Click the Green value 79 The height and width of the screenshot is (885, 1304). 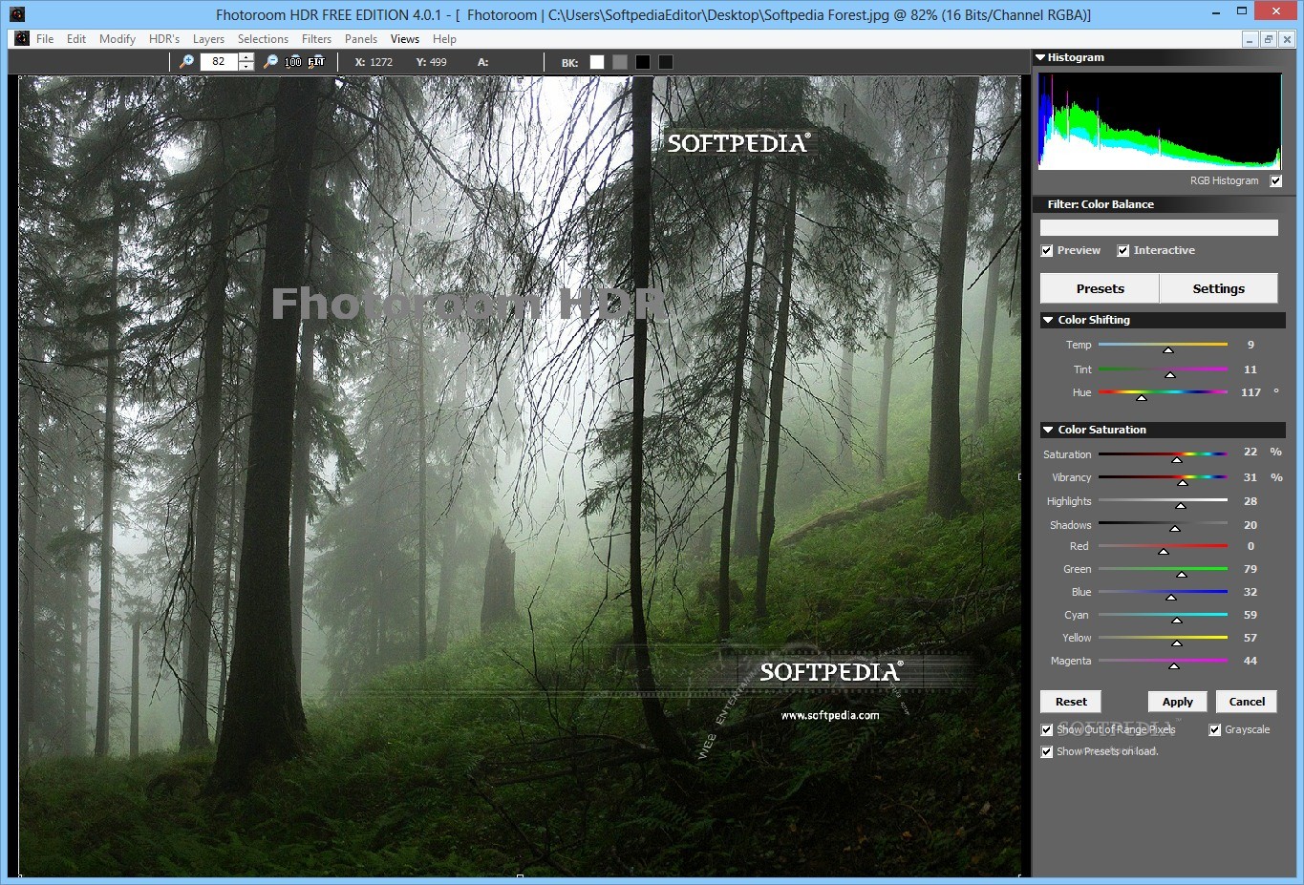[x=1251, y=569]
